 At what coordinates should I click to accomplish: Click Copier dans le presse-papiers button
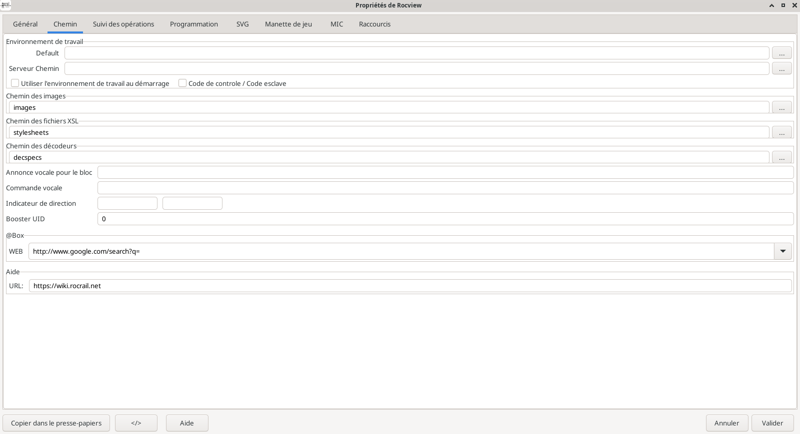click(56, 423)
